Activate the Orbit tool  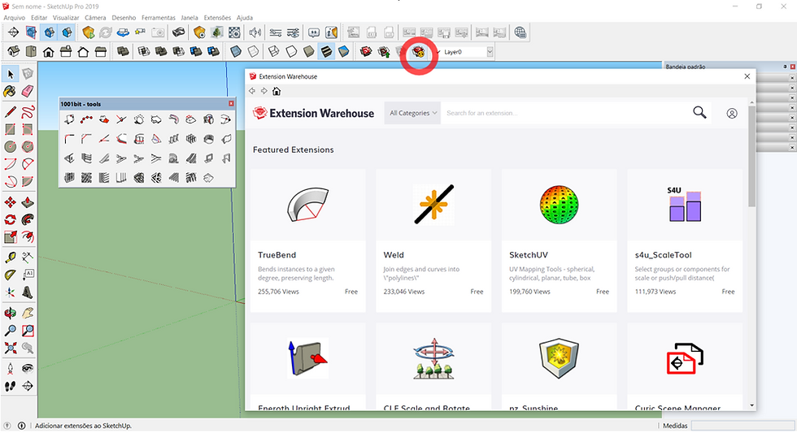(x=10, y=314)
